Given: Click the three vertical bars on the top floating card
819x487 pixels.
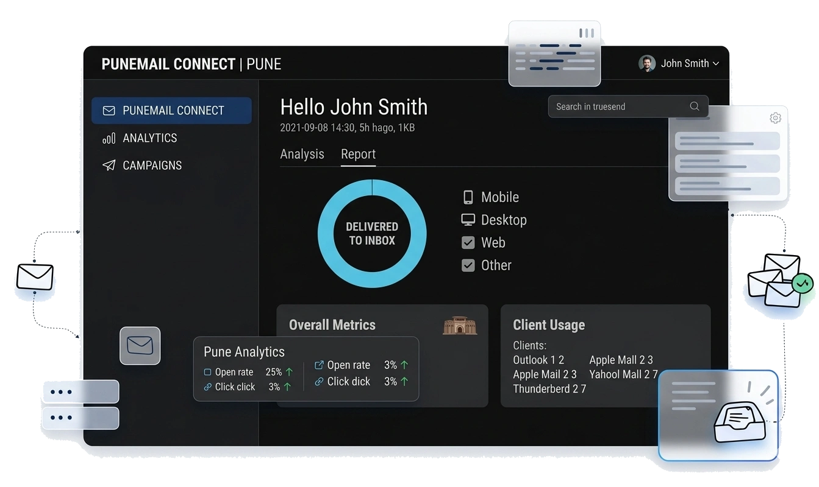Looking at the screenshot, I should click(586, 33).
